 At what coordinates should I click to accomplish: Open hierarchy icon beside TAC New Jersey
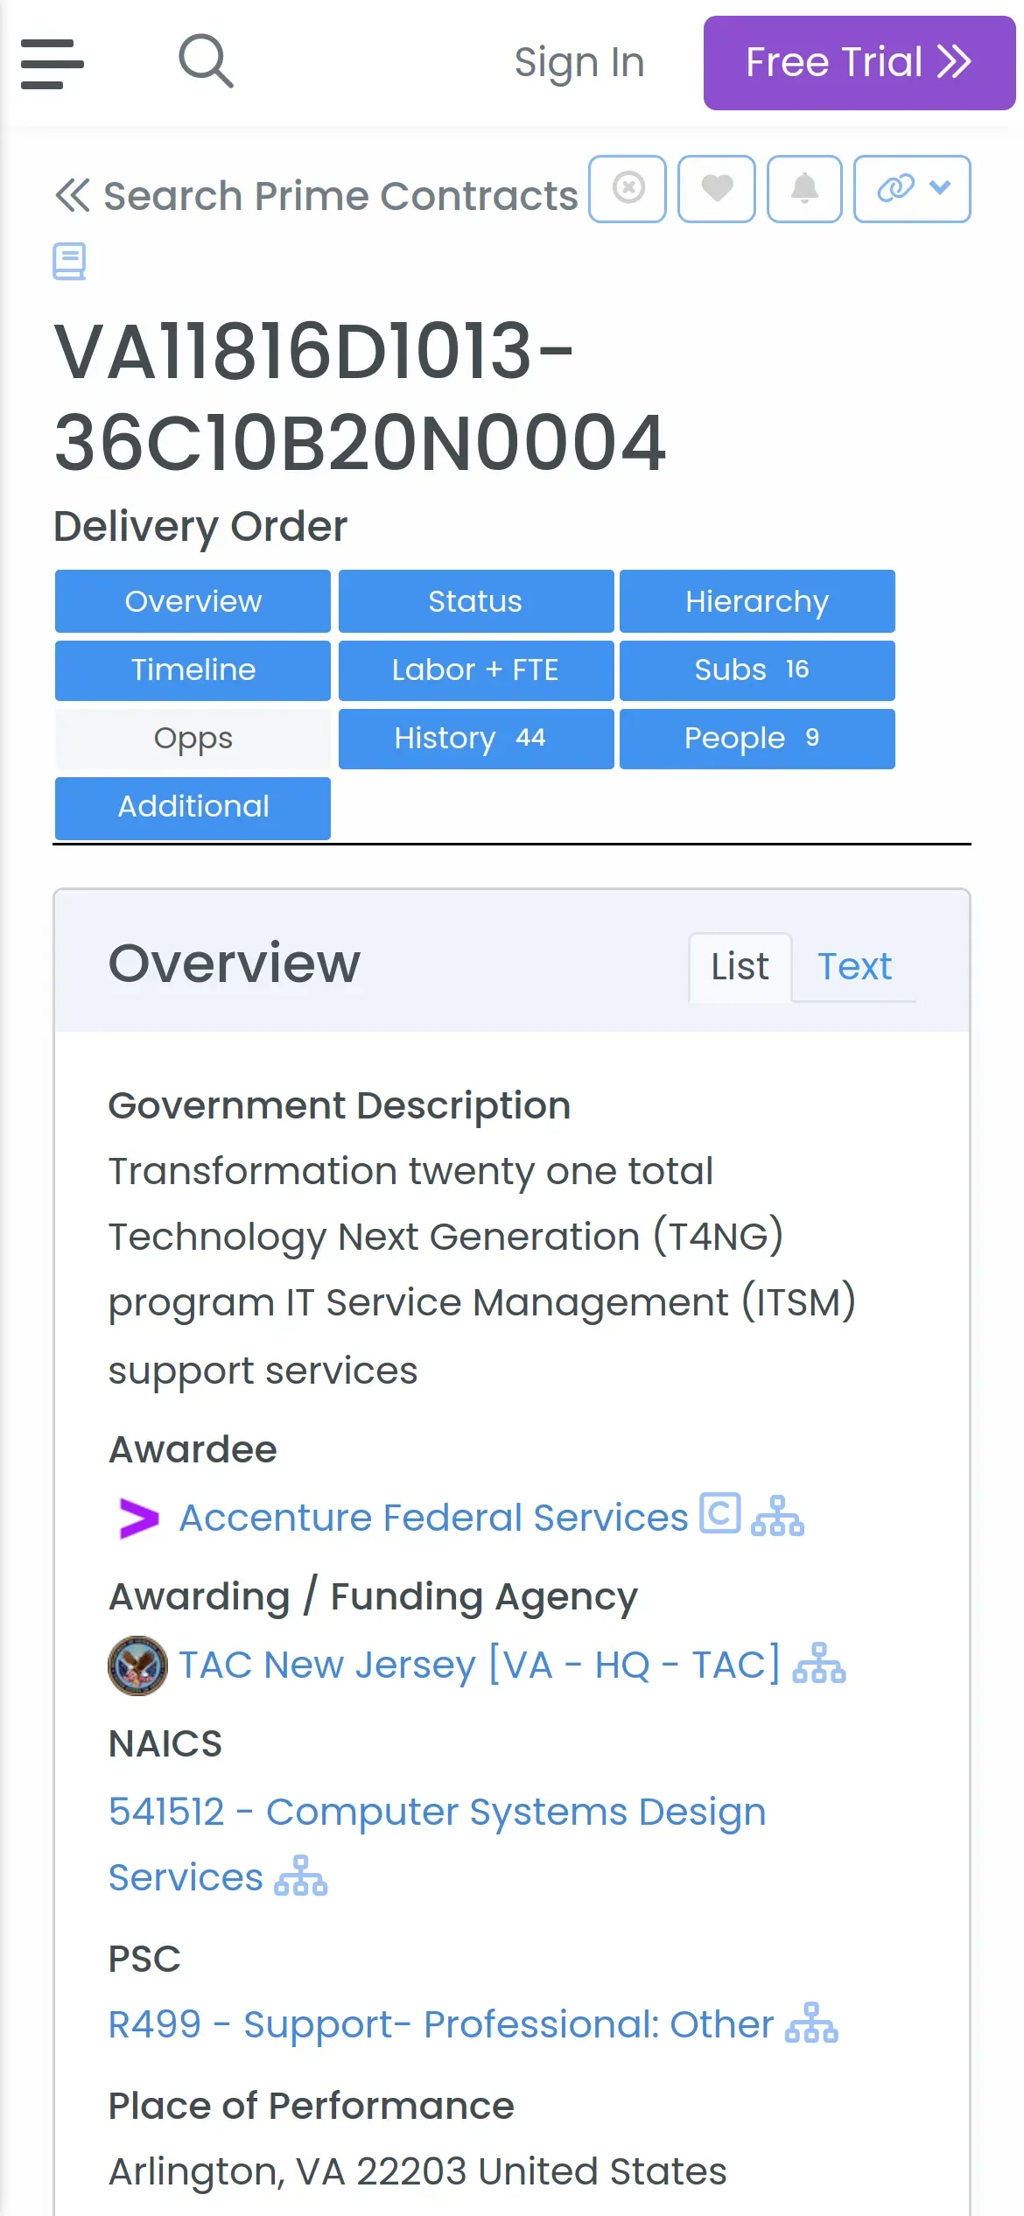(x=819, y=1664)
